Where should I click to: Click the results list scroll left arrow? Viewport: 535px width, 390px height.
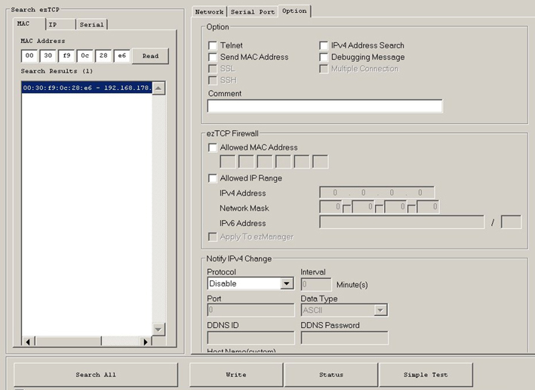click(x=28, y=342)
